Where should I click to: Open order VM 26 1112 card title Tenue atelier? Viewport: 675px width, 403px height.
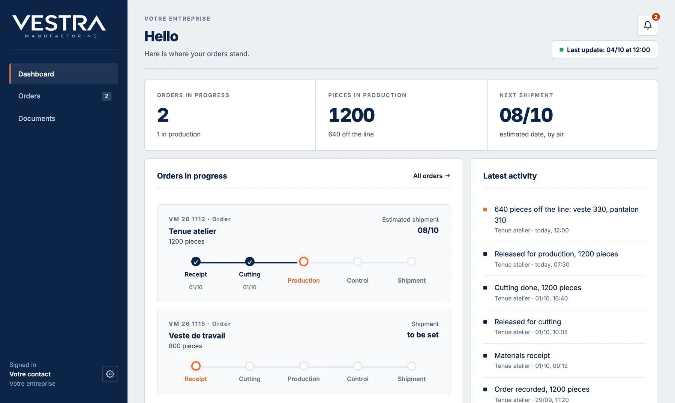192,231
